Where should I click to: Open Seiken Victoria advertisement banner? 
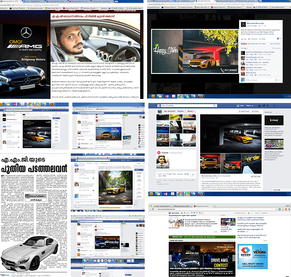[x=253, y=256]
